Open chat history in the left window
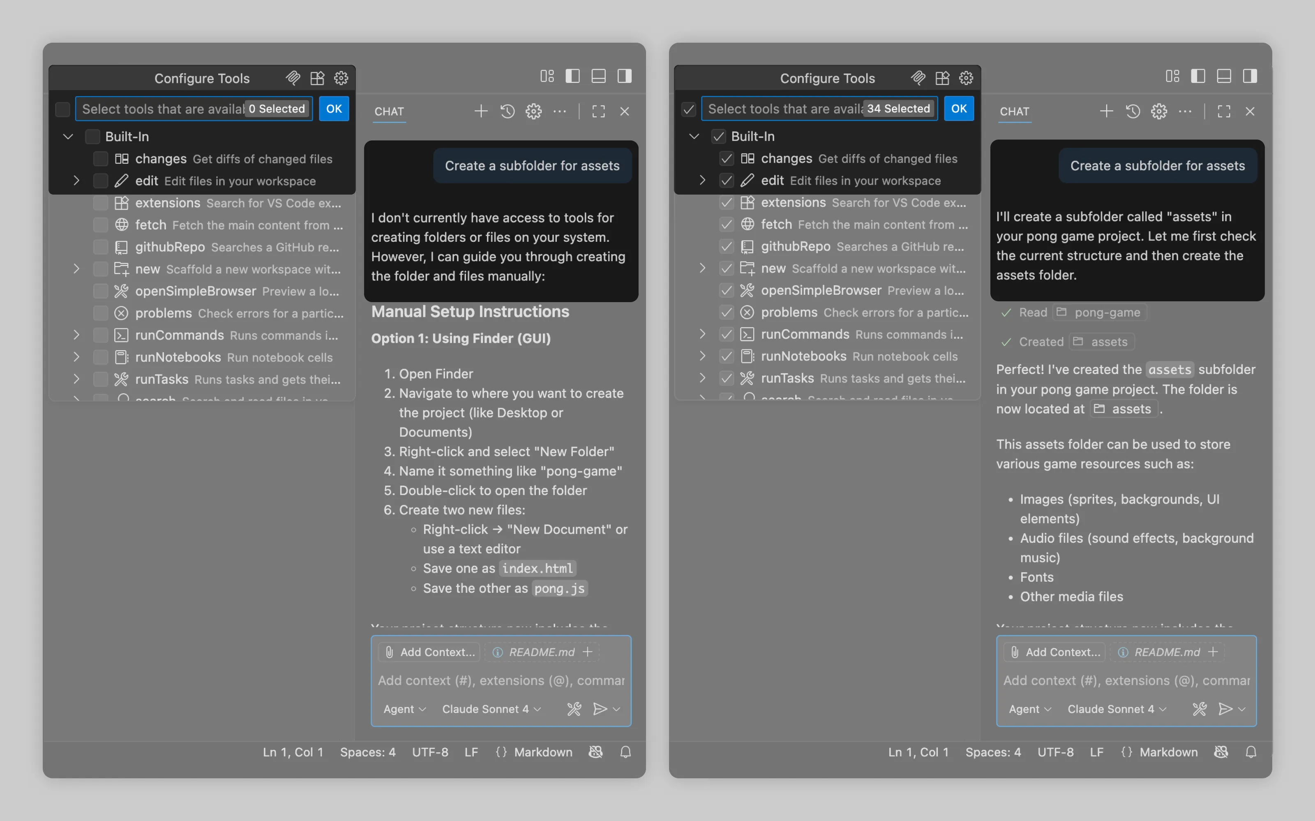 tap(507, 111)
